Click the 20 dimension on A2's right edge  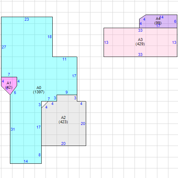click(x=83, y=124)
